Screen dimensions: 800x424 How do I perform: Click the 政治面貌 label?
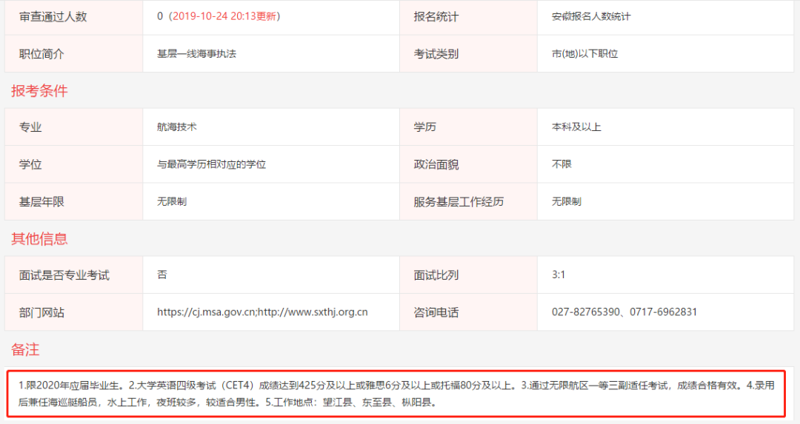click(x=436, y=164)
